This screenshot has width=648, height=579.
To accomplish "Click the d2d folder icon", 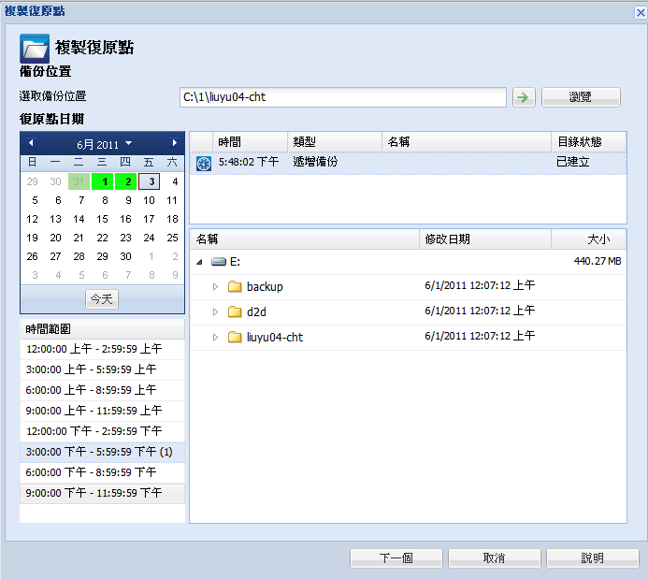I will pyautogui.click(x=235, y=311).
